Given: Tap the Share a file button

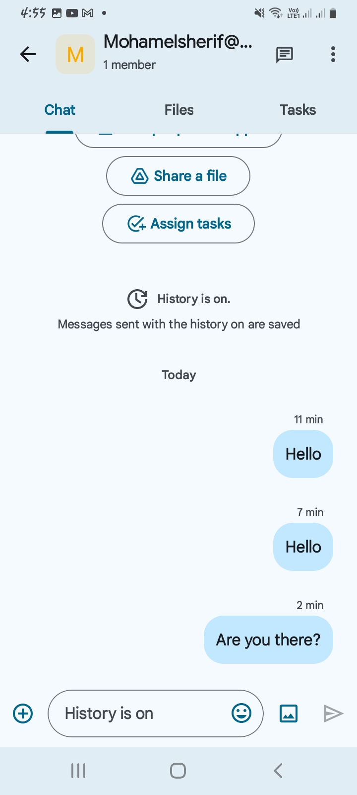Looking at the screenshot, I should tap(178, 176).
